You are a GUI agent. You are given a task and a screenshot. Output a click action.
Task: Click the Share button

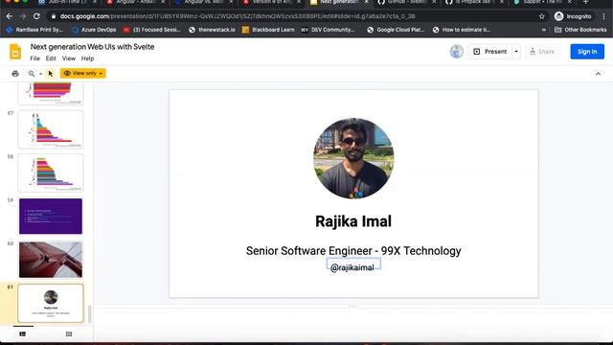[x=542, y=52]
